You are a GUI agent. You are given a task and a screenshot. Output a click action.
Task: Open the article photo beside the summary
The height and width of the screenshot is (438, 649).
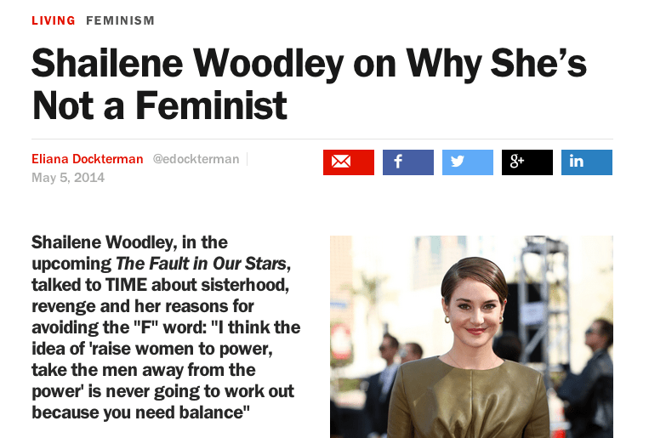(x=470, y=336)
